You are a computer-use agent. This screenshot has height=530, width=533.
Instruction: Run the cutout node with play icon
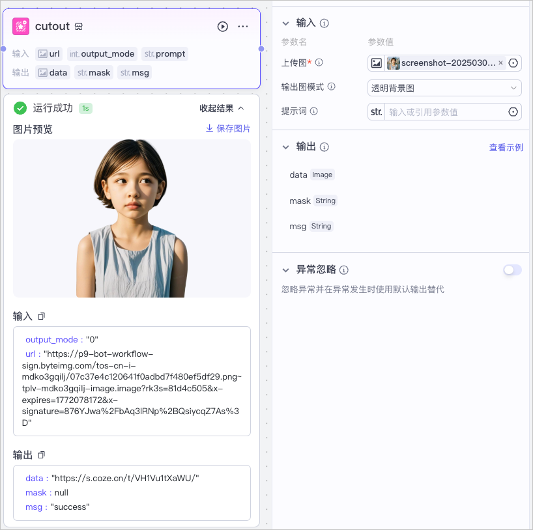pyautogui.click(x=223, y=27)
